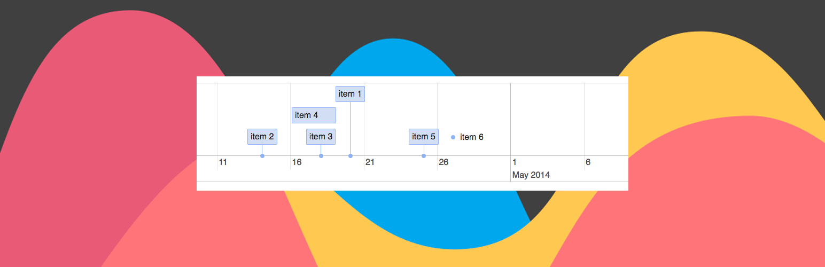Viewport: 825px width, 267px height.
Task: Click the item 4 range bar
Action: 314,115
